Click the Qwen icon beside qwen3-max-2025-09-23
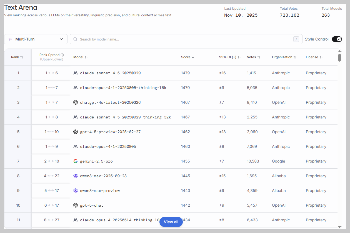Viewport: 350px width, 233px height. click(x=76, y=176)
